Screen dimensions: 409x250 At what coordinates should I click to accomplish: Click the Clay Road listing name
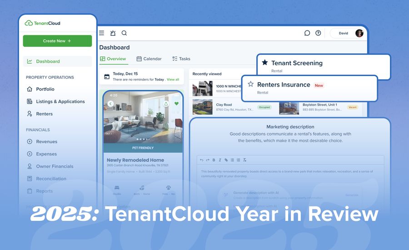pyautogui.click(x=224, y=105)
